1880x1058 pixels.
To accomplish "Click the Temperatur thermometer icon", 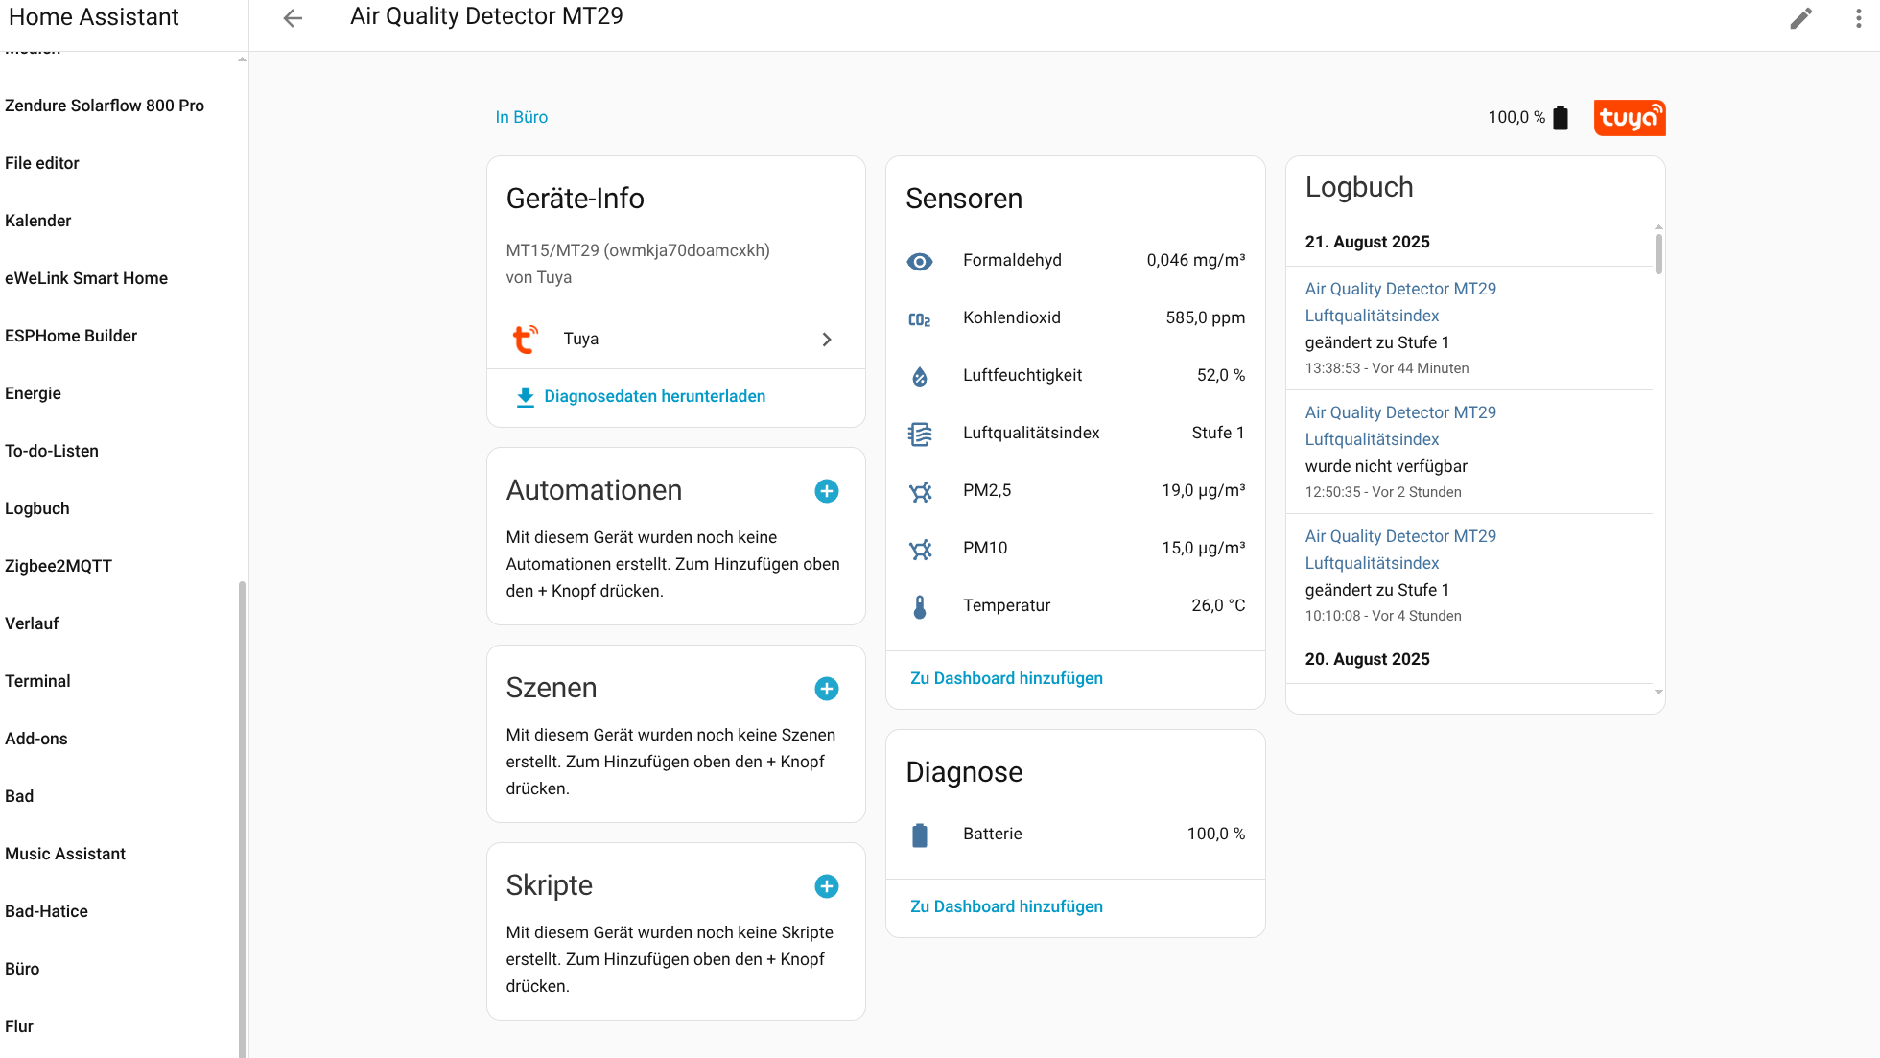I will 919,606.
